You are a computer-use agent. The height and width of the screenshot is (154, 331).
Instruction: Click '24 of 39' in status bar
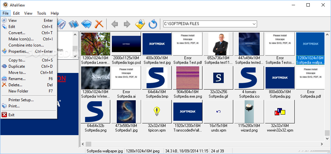click(x=217, y=151)
